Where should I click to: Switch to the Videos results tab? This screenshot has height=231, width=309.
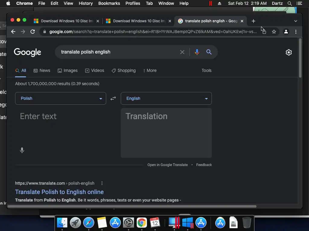tap(94, 70)
